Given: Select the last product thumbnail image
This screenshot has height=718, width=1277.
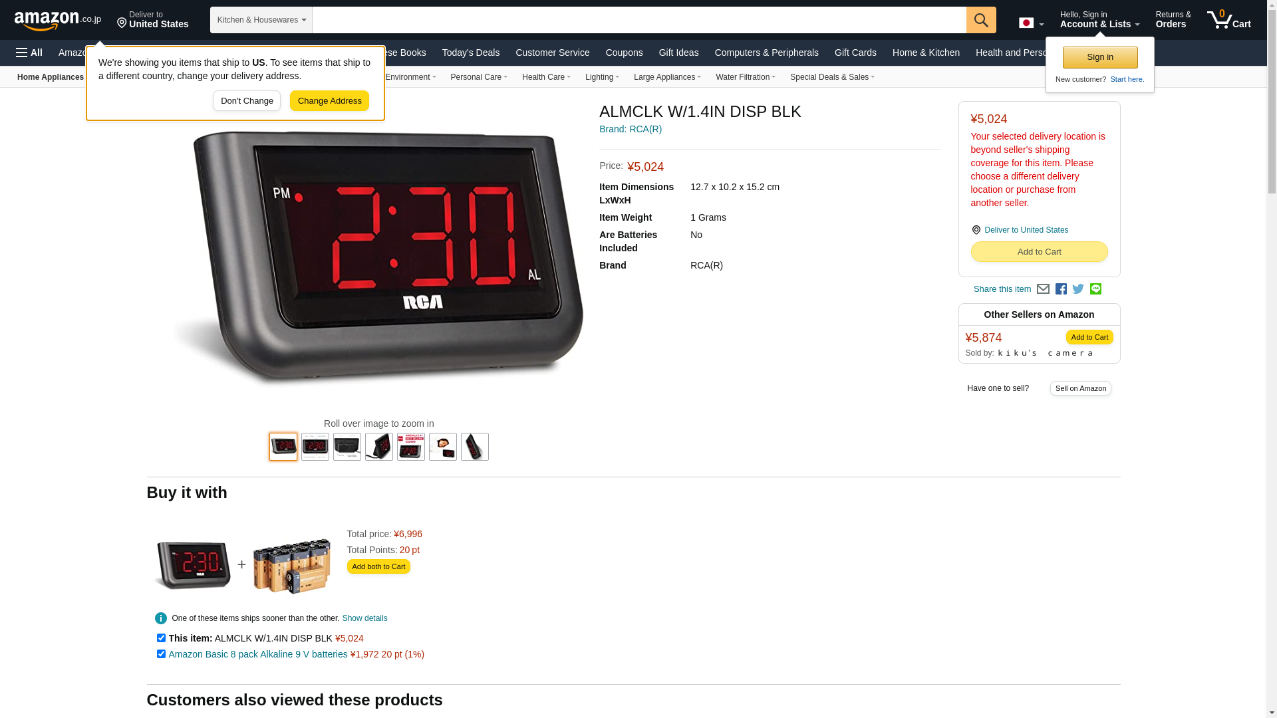Looking at the screenshot, I should pyautogui.click(x=475, y=447).
